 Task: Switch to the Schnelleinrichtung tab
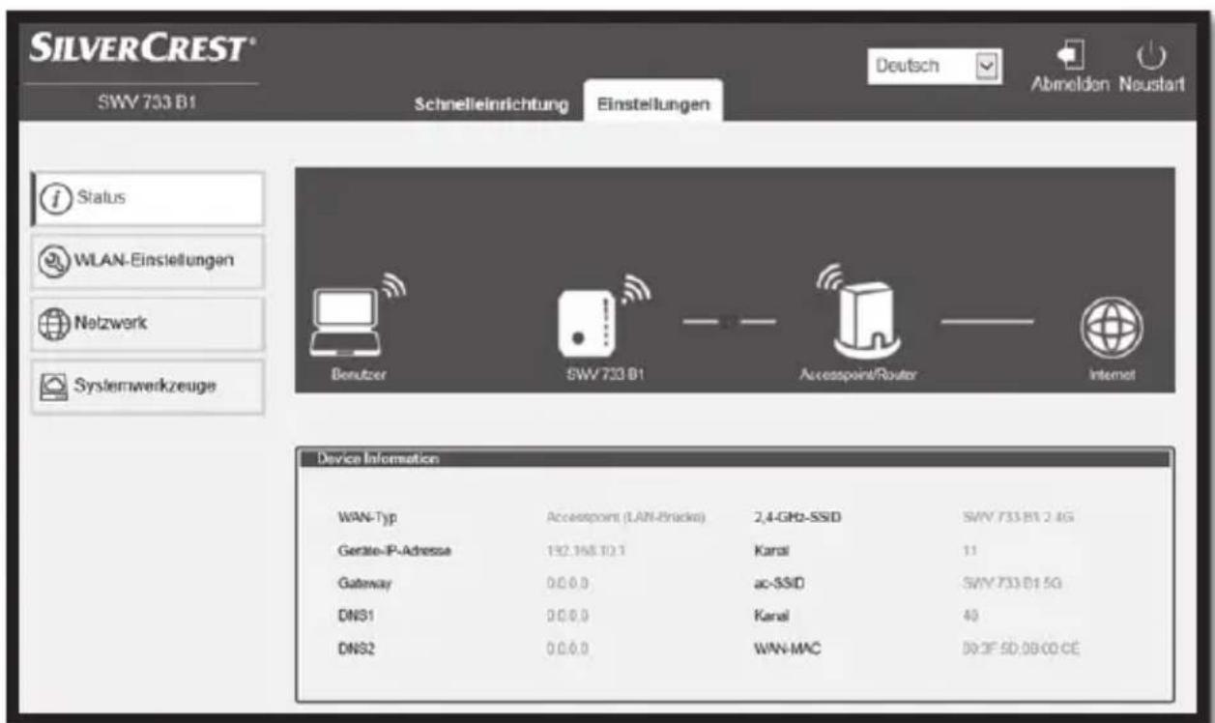point(492,103)
